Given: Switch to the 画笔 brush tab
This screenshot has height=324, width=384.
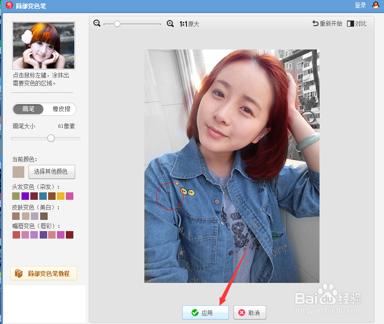Looking at the screenshot, I should click(28, 109).
